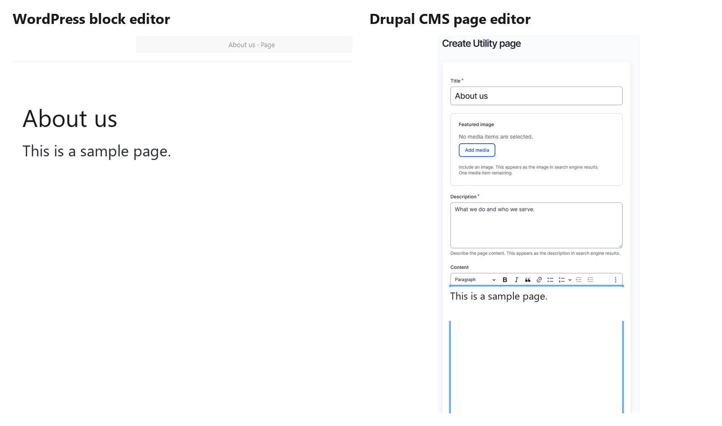The image size is (722, 426).
Task: Click the WordPress paragraph 'This is a sample page.'
Action: [x=97, y=151]
